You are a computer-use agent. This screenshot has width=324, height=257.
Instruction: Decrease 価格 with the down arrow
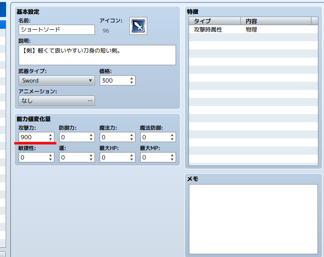131,83
